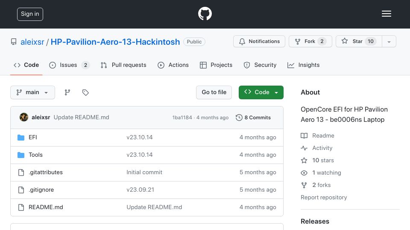
Task: Click the Fork count badge 2
Action: point(322,41)
